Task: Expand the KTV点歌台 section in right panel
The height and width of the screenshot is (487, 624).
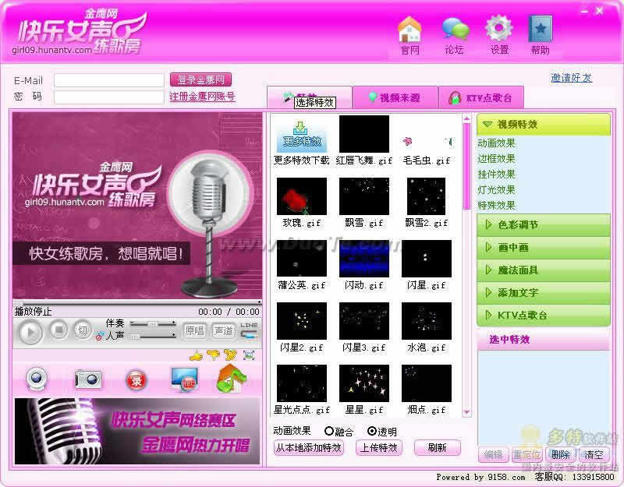Action: point(543,316)
